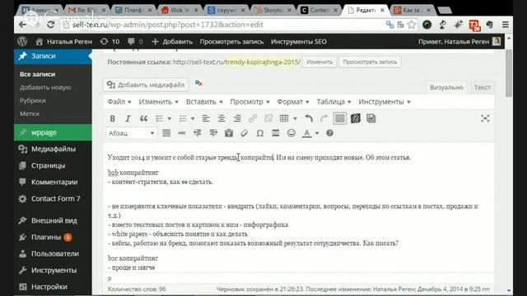Toggle Bold formatting in editor toolbar

point(113,118)
